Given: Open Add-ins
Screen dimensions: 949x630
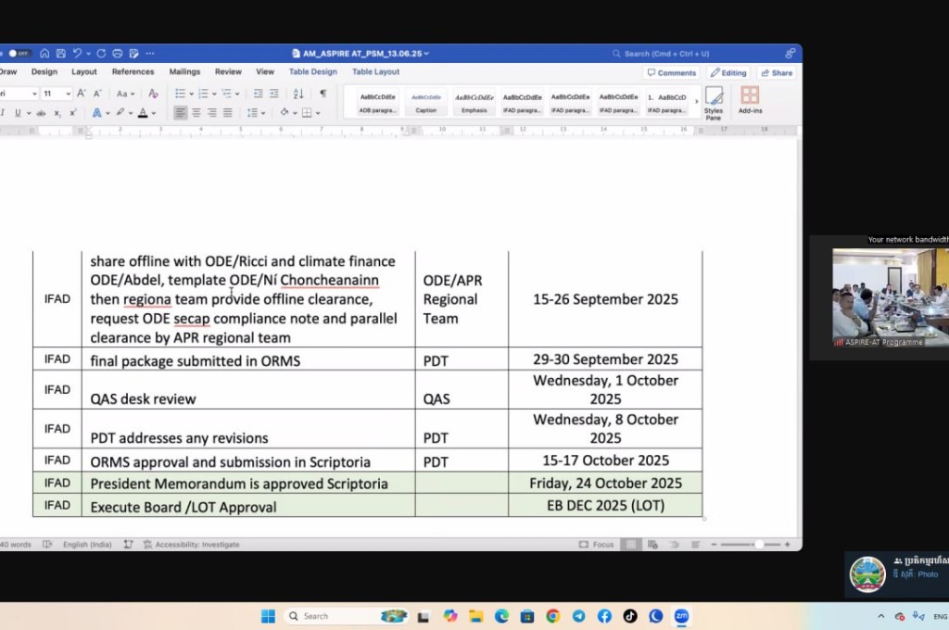Looking at the screenshot, I should (750, 100).
